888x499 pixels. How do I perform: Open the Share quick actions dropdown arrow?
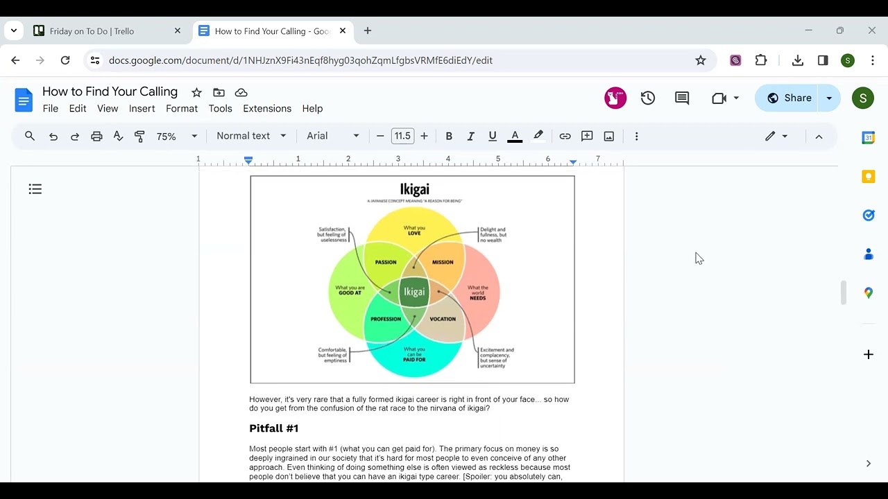829,98
